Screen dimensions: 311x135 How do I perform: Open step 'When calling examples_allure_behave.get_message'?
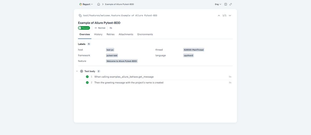124,77
